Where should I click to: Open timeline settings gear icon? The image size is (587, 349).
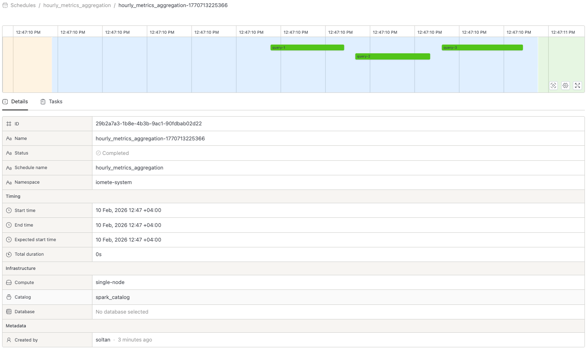(x=565, y=85)
